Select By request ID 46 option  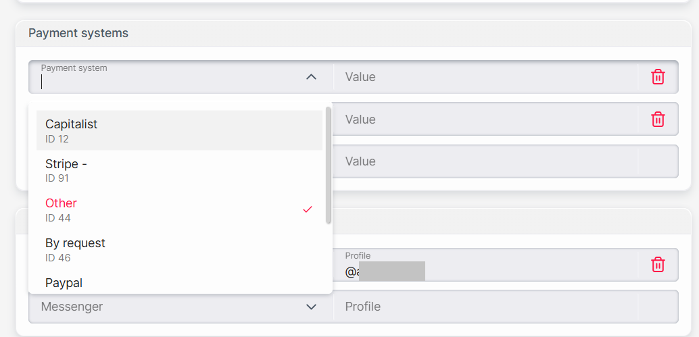(179, 249)
